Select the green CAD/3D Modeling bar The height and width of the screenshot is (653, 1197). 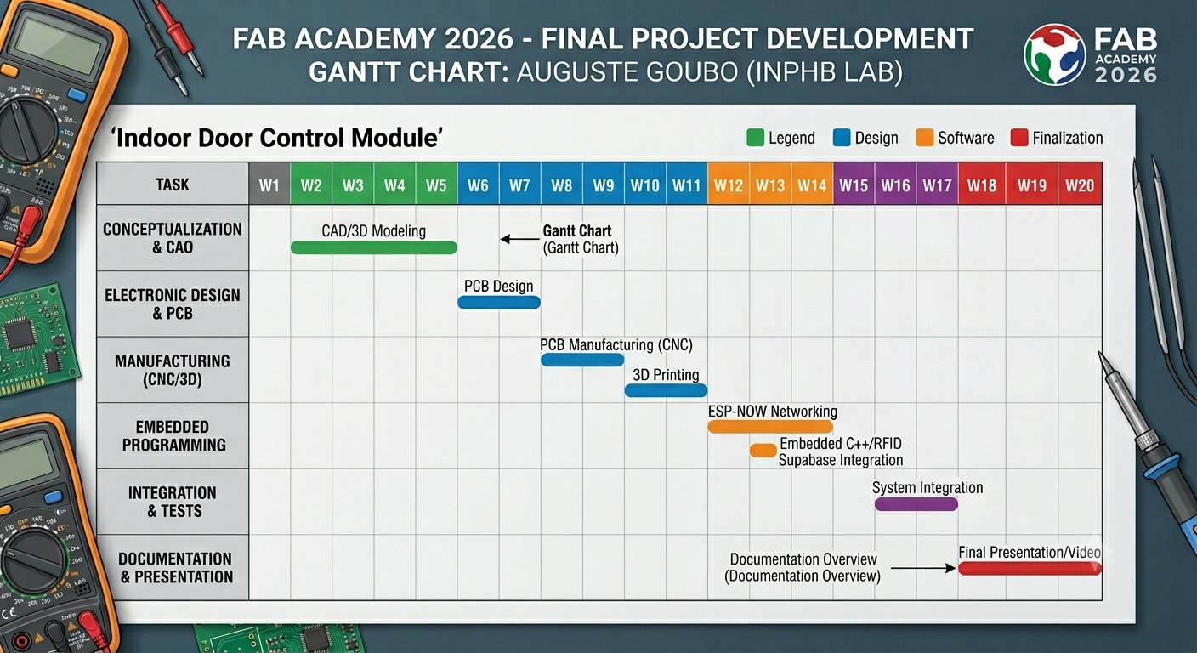click(374, 247)
